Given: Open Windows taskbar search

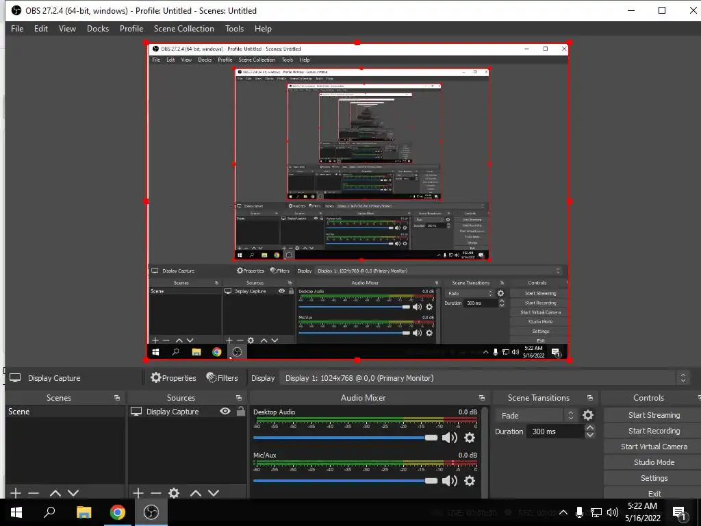Looking at the screenshot, I should 49,512.
